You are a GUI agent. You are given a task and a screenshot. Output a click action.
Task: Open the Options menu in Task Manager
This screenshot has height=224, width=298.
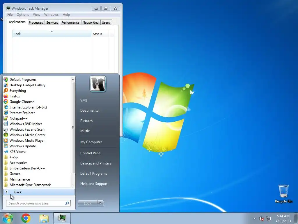23,15
